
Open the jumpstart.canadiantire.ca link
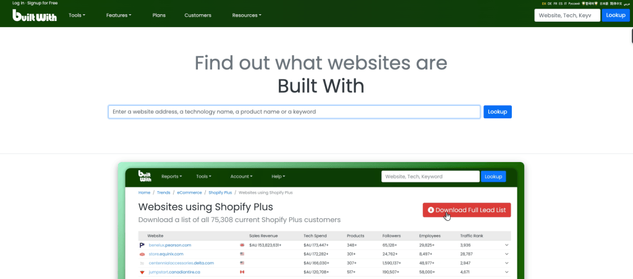174,272
